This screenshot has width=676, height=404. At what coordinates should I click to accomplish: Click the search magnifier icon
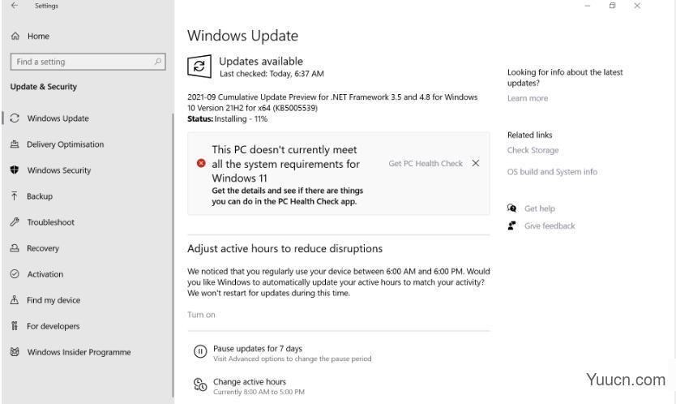(158, 62)
